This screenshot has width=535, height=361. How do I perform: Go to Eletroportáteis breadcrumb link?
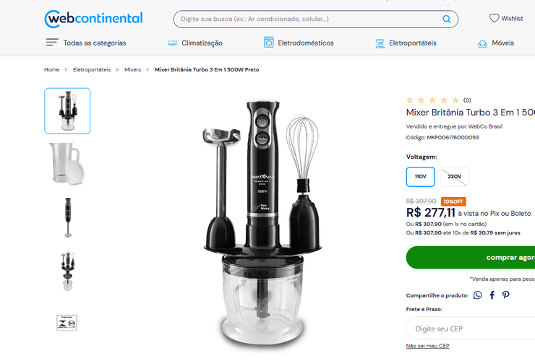pyautogui.click(x=92, y=69)
